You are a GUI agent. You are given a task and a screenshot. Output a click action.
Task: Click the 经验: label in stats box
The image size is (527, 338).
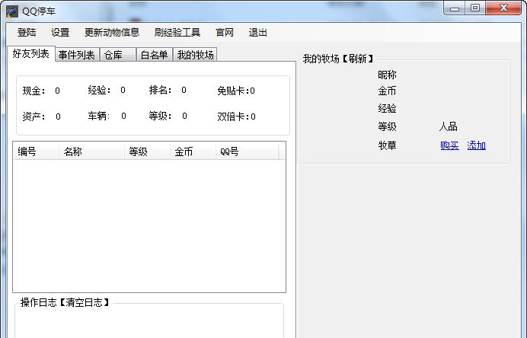pyautogui.click(x=100, y=90)
